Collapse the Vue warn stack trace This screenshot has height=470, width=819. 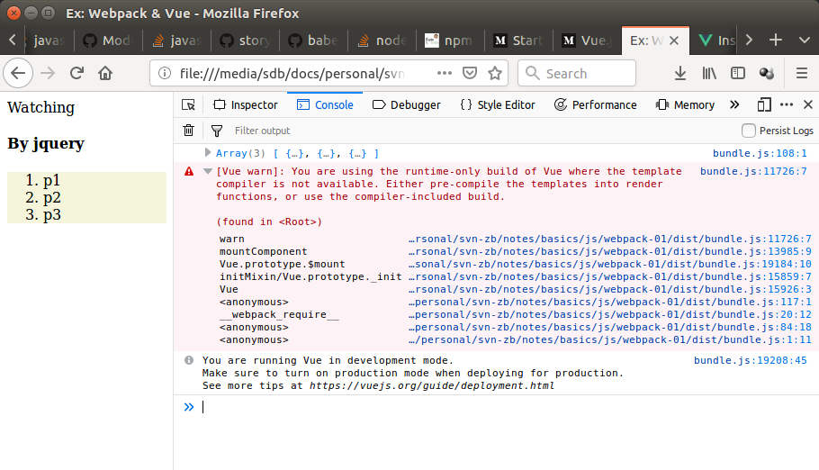208,171
